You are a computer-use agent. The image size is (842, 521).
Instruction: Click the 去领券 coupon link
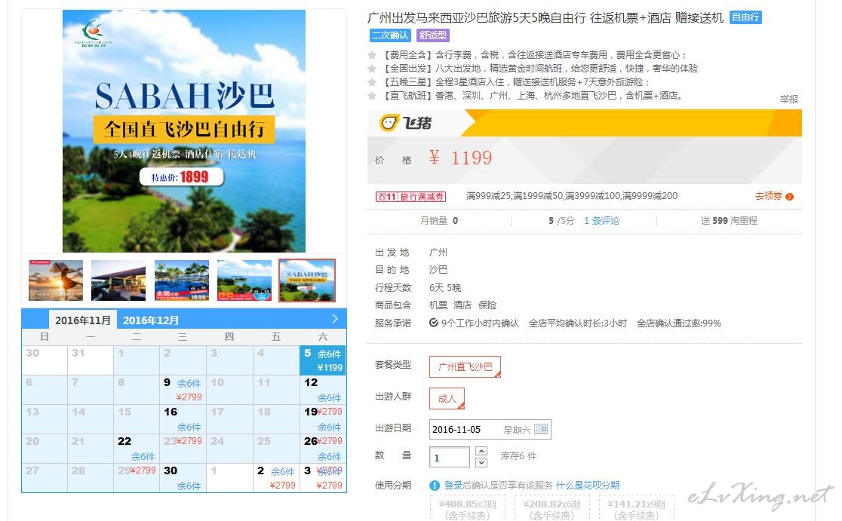768,196
